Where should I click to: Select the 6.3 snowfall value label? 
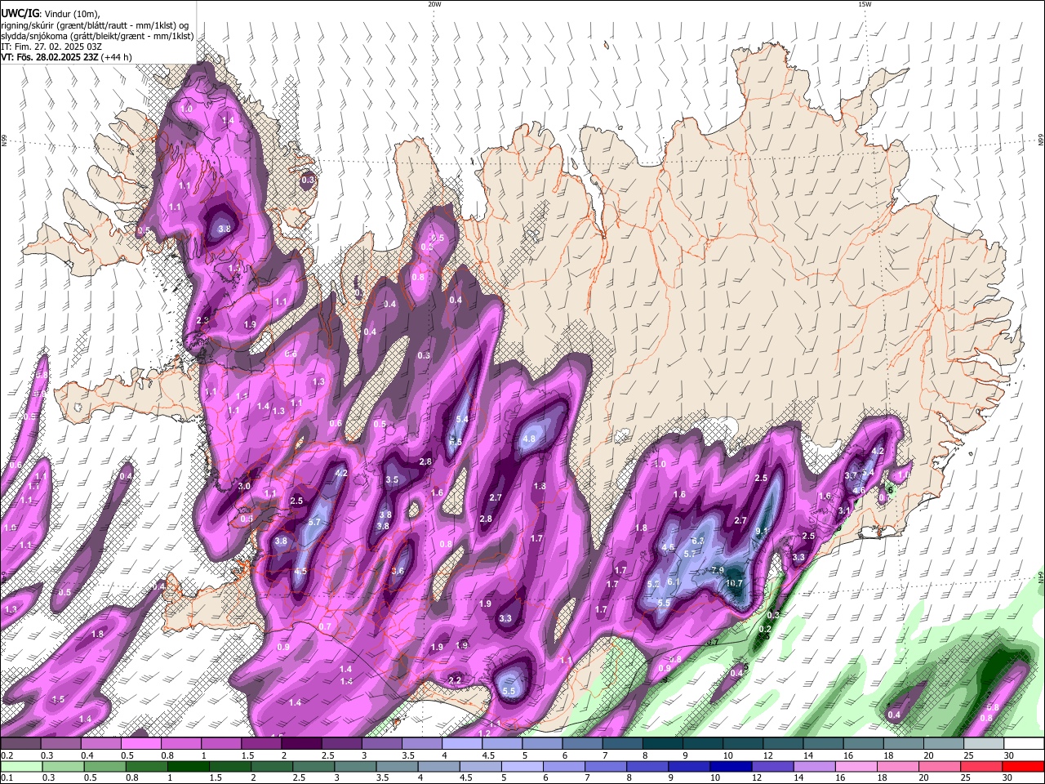pos(698,541)
